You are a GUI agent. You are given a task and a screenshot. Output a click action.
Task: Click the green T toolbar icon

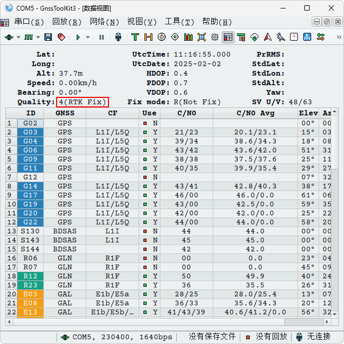click(135, 37)
